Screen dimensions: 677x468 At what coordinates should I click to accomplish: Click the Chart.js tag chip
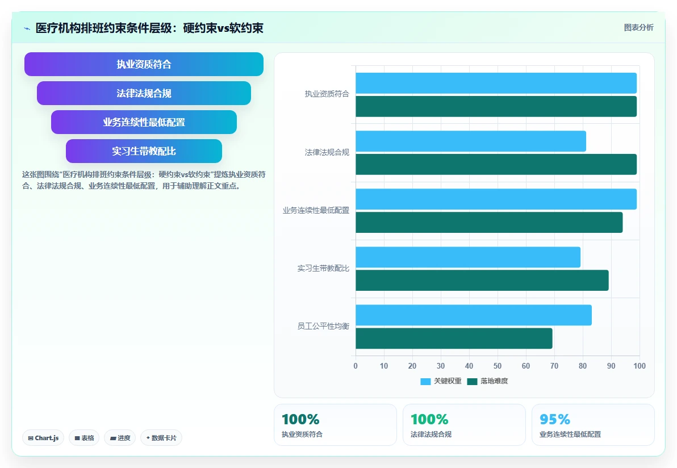[43, 438]
